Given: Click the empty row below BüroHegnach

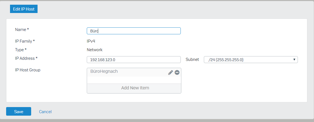Looking at the screenshot, I should tap(134, 80).
